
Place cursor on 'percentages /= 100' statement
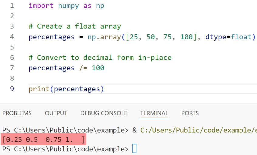point(66,68)
